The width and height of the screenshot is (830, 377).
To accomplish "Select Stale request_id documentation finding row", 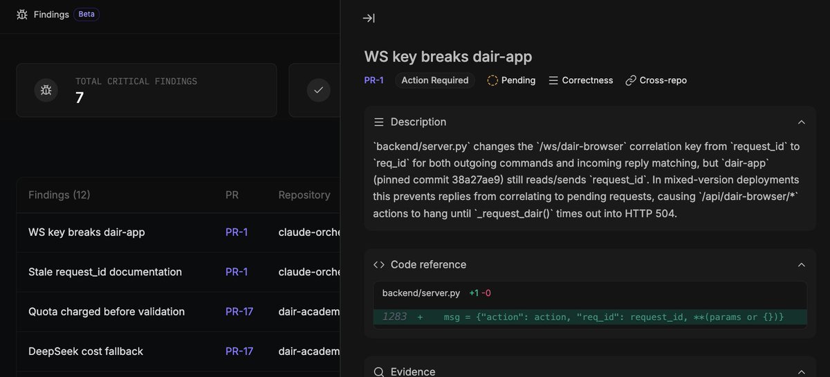I will [179, 272].
